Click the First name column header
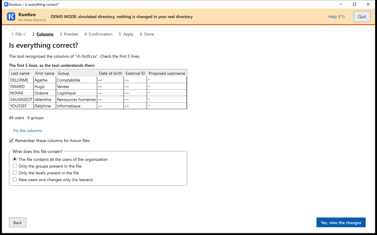 45,73
